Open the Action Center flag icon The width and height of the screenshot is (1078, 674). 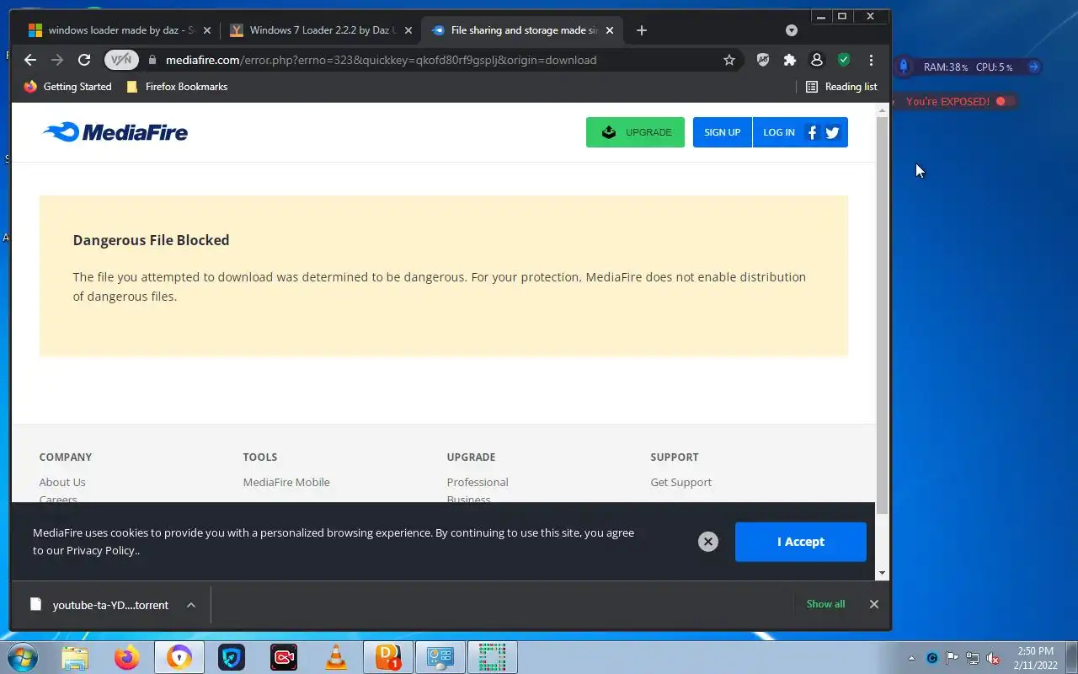pos(953,658)
